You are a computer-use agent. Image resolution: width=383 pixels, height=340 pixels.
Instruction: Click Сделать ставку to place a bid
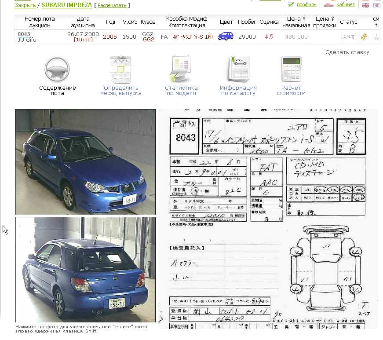click(347, 52)
